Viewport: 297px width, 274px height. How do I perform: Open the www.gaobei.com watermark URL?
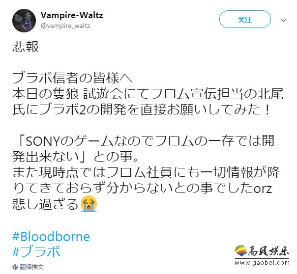click(262, 263)
